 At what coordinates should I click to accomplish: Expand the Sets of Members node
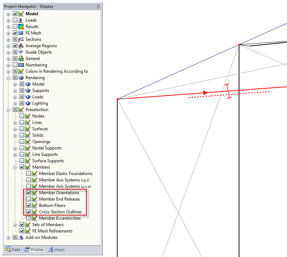pyautogui.click(x=15, y=225)
